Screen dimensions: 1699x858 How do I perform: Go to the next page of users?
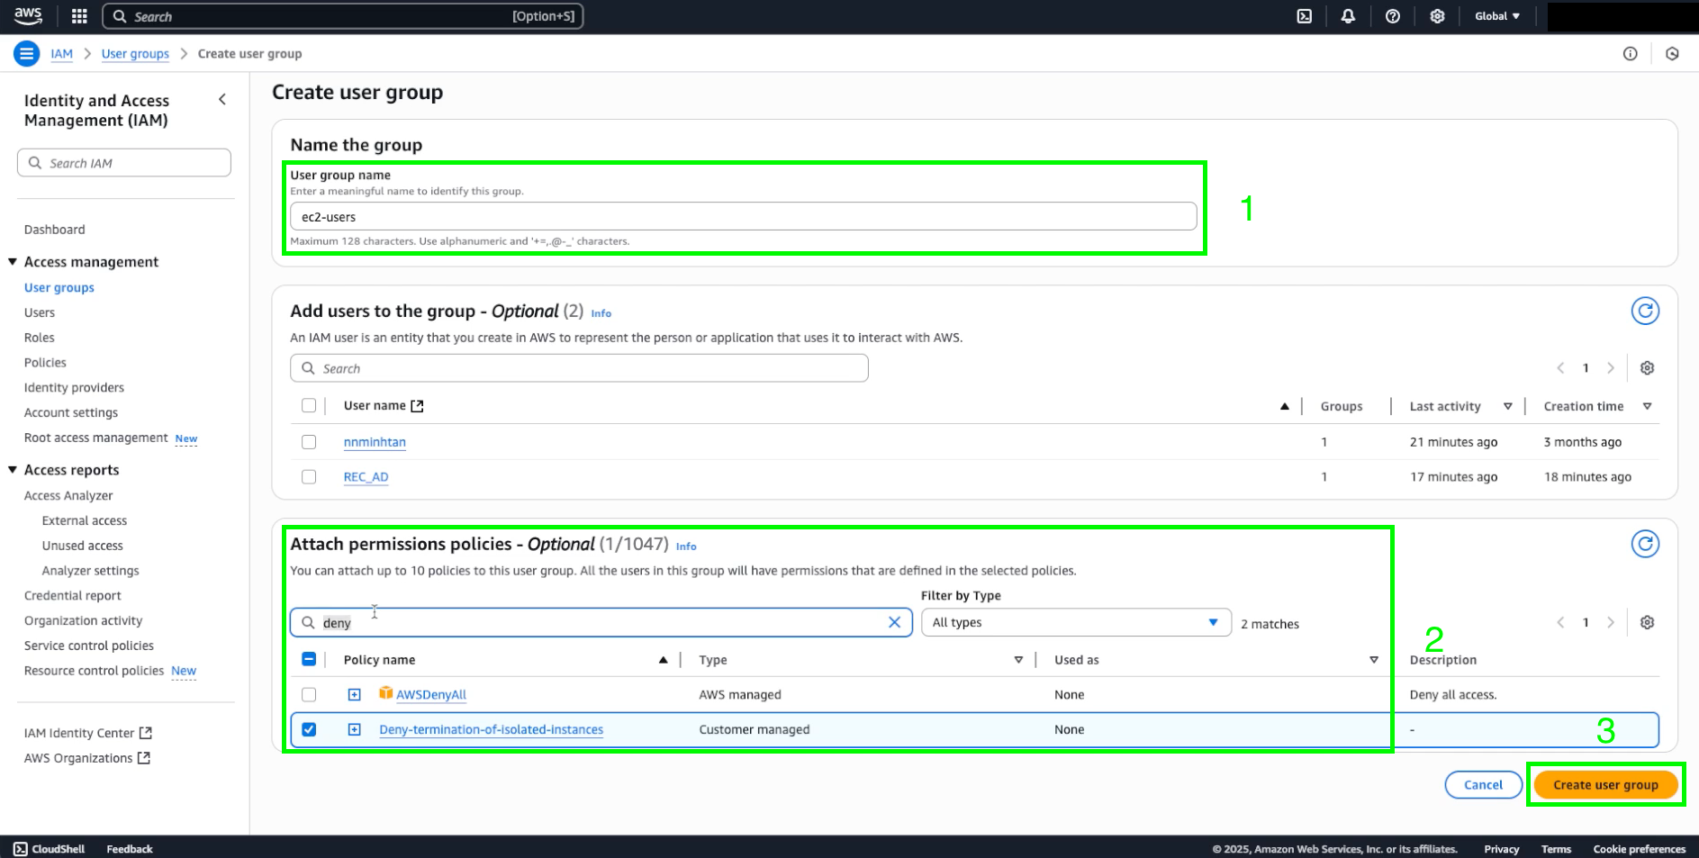pos(1611,368)
